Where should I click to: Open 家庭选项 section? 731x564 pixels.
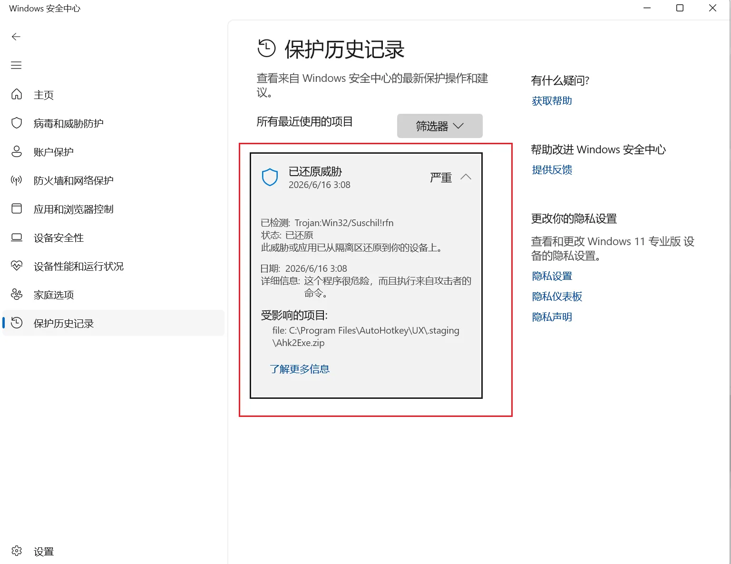[113, 295]
